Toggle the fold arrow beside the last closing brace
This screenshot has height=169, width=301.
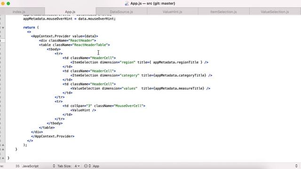coord(3,158)
